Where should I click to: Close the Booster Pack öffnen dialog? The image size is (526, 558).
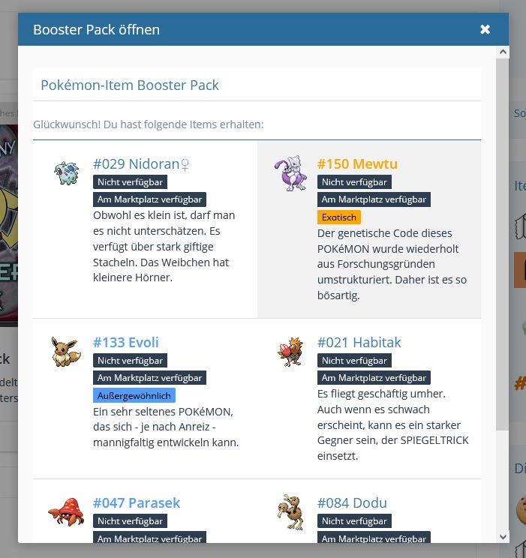point(485,29)
